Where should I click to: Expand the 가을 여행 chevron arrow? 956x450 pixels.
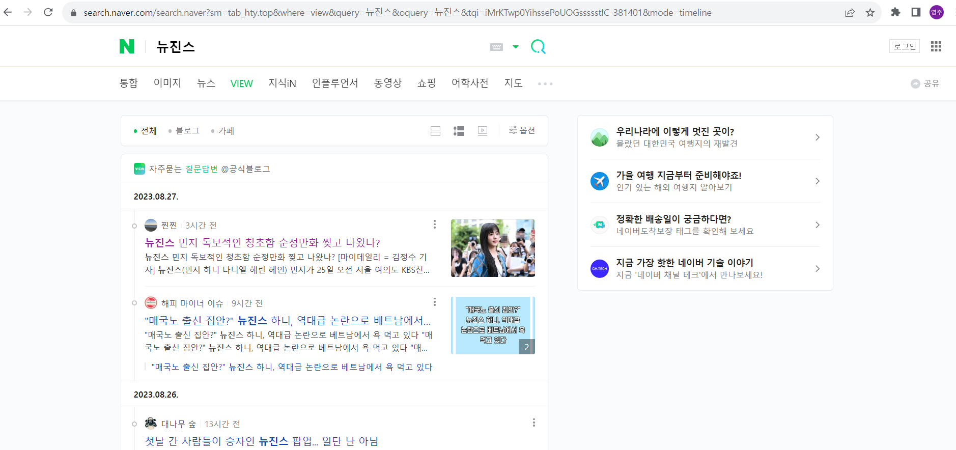click(x=817, y=181)
